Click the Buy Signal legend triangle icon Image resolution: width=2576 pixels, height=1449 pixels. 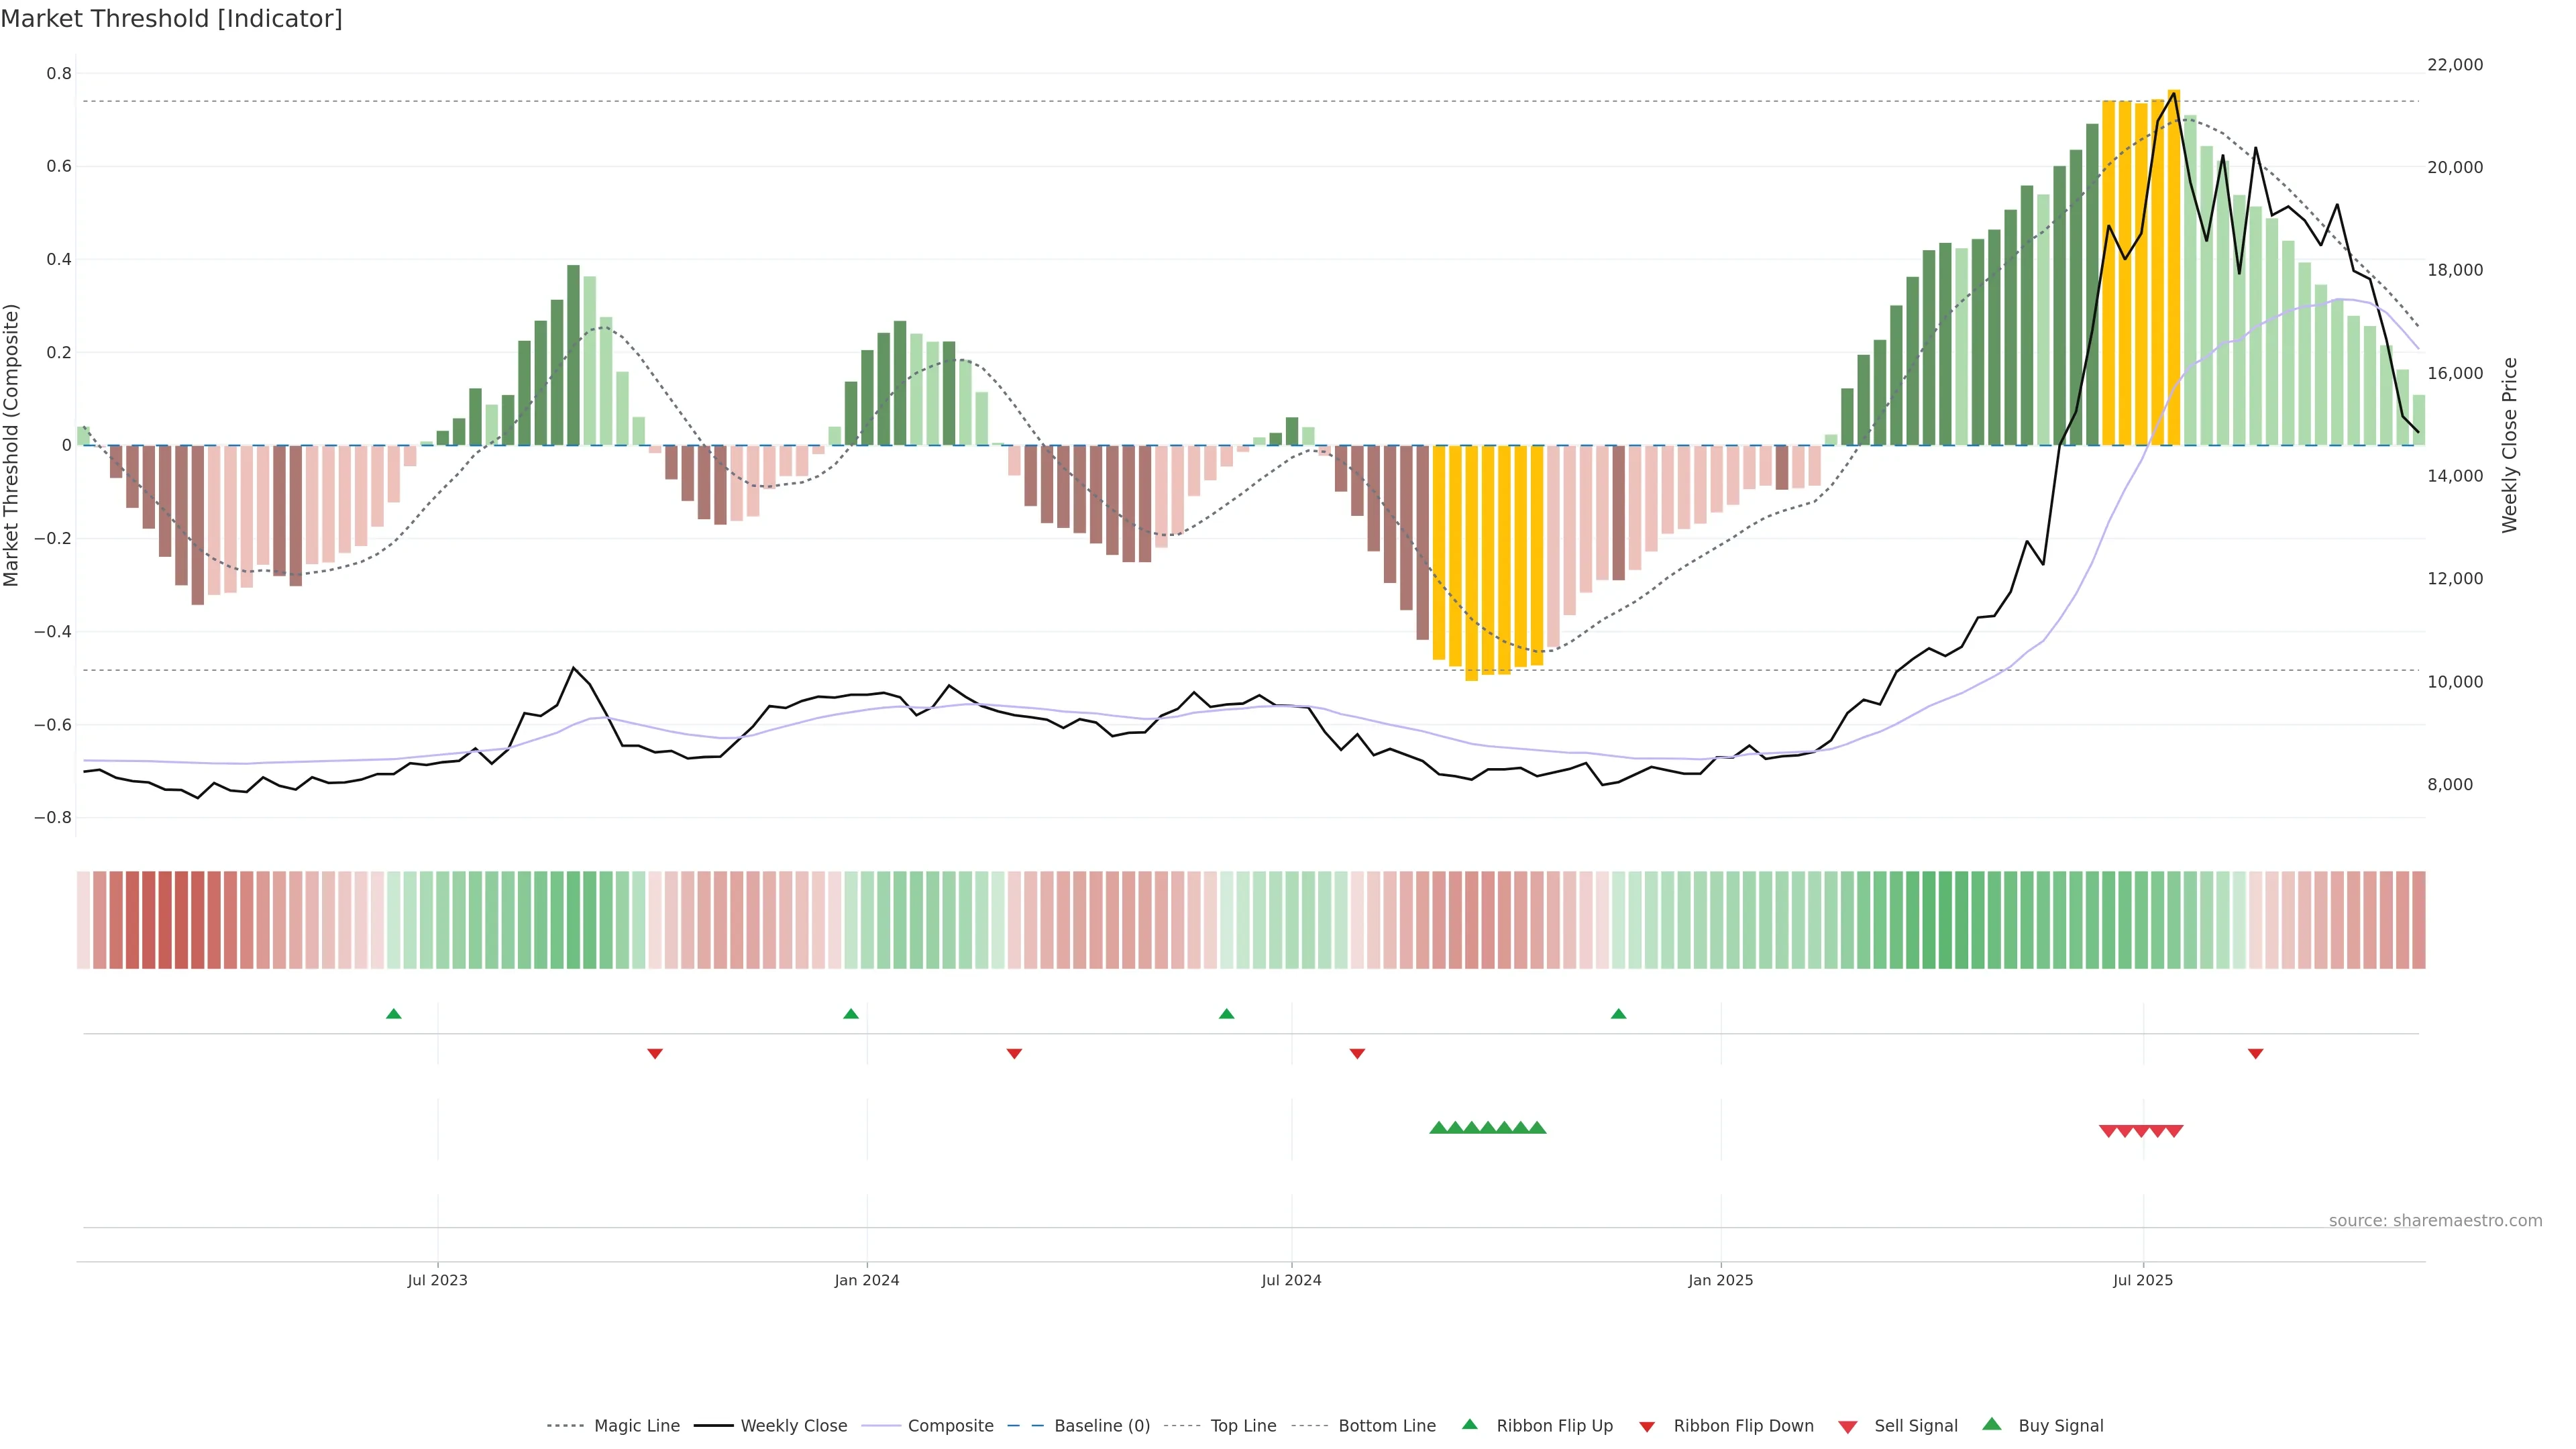(1991, 1424)
